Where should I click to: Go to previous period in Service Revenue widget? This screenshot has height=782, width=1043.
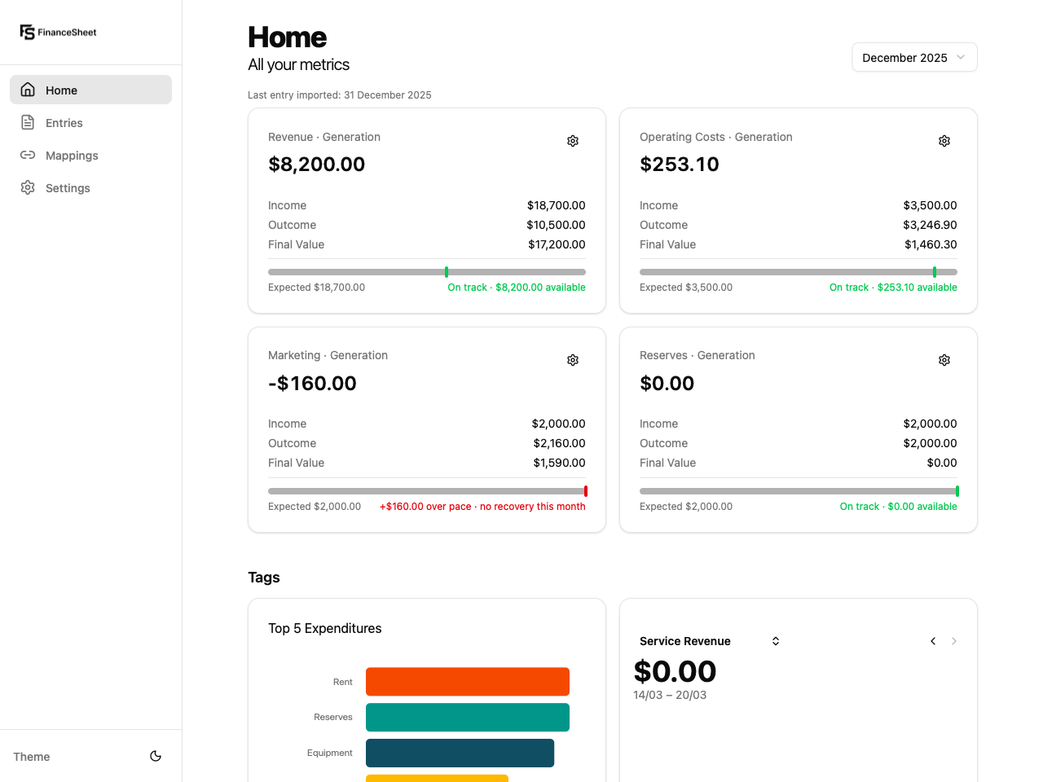(932, 641)
